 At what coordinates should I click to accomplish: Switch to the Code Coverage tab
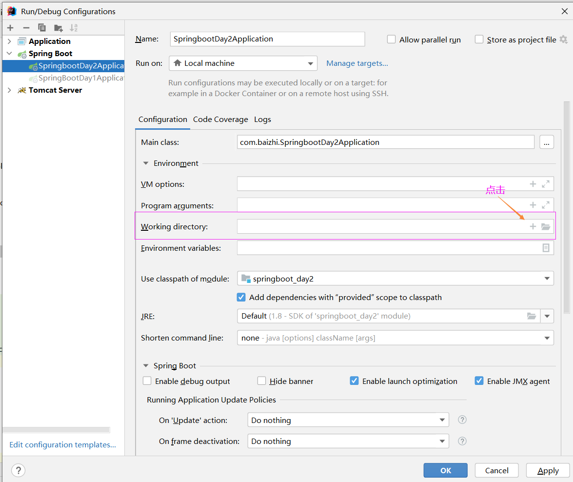pyautogui.click(x=220, y=119)
